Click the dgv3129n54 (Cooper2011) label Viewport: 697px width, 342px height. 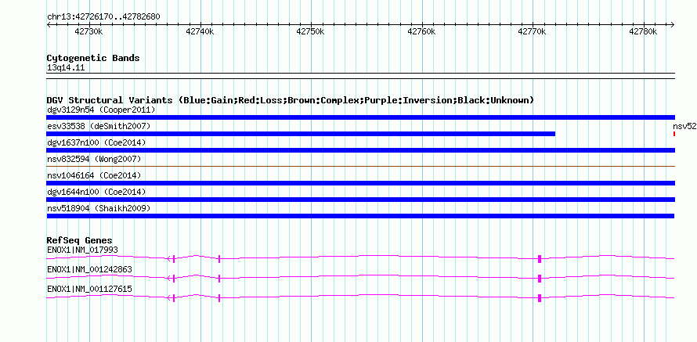(101, 110)
